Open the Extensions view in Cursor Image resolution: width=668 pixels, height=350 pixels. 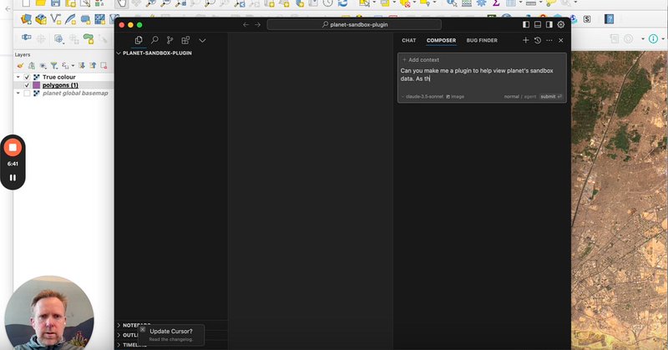pyautogui.click(x=185, y=40)
